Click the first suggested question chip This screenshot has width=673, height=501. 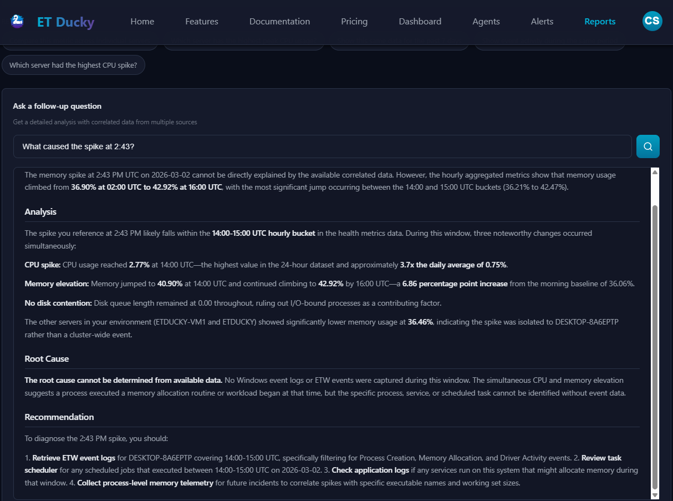click(x=79, y=43)
